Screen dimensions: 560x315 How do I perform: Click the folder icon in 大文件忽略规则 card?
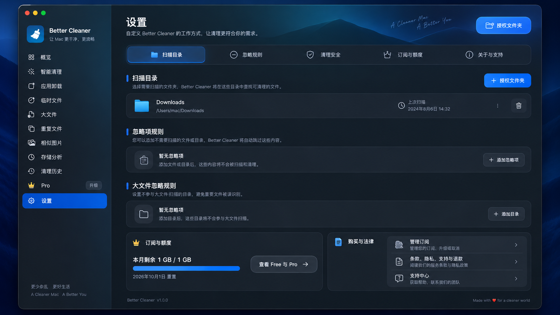click(144, 214)
